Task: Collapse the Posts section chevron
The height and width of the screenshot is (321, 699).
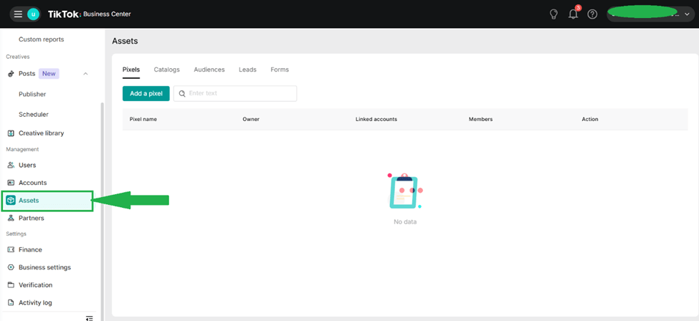Action: pyautogui.click(x=86, y=74)
